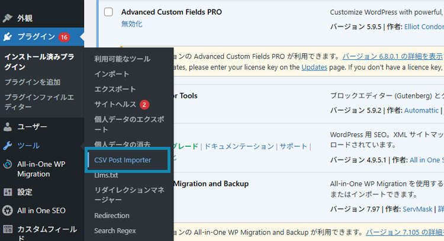Click the Custom Fields grid icon
Image resolution: width=444 pixels, height=241 pixels.
(x=8, y=229)
